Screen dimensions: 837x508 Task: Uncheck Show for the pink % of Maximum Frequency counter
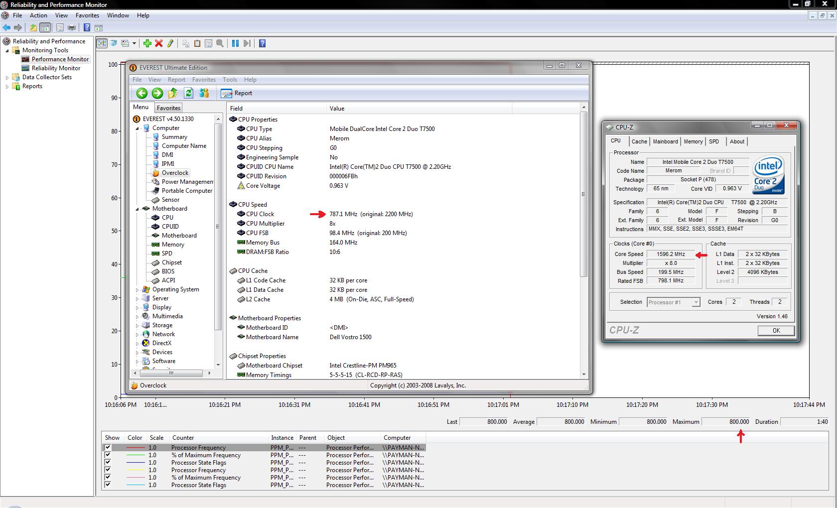(107, 477)
